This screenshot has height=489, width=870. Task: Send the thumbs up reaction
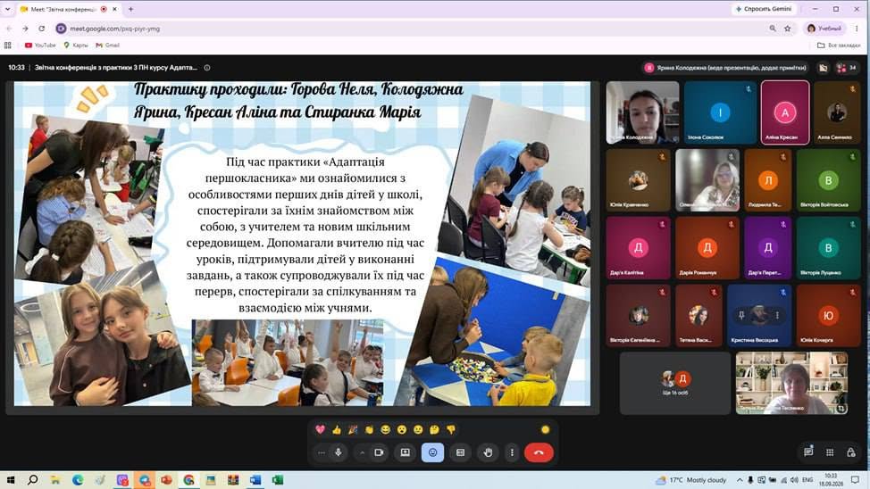(337, 430)
